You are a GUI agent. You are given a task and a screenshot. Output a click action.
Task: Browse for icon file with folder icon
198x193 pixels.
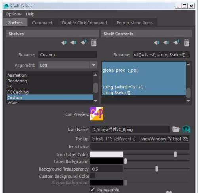point(176,129)
